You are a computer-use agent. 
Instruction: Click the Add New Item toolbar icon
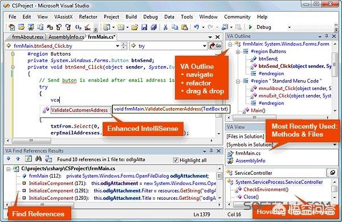pyautogui.click(x=121, y=27)
